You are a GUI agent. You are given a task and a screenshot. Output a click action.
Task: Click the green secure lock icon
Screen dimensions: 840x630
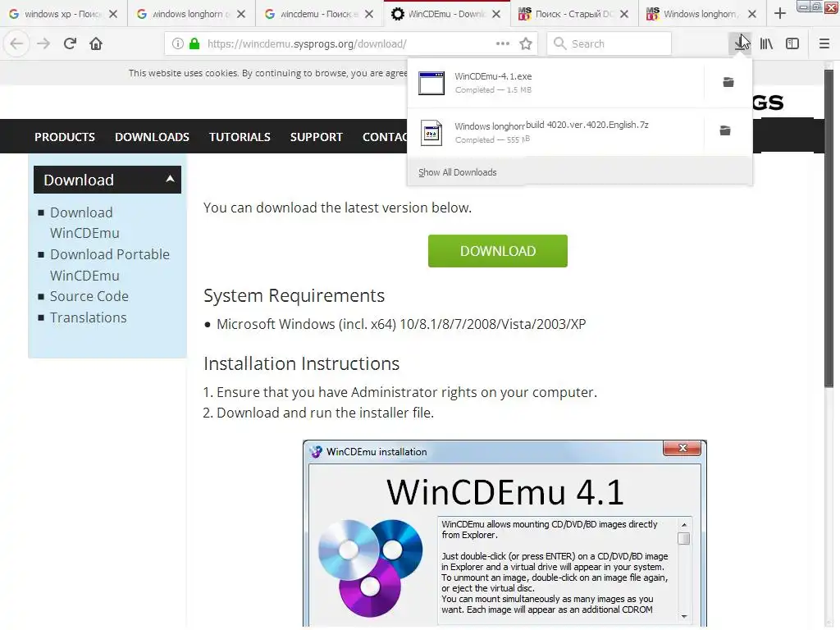pyautogui.click(x=194, y=43)
